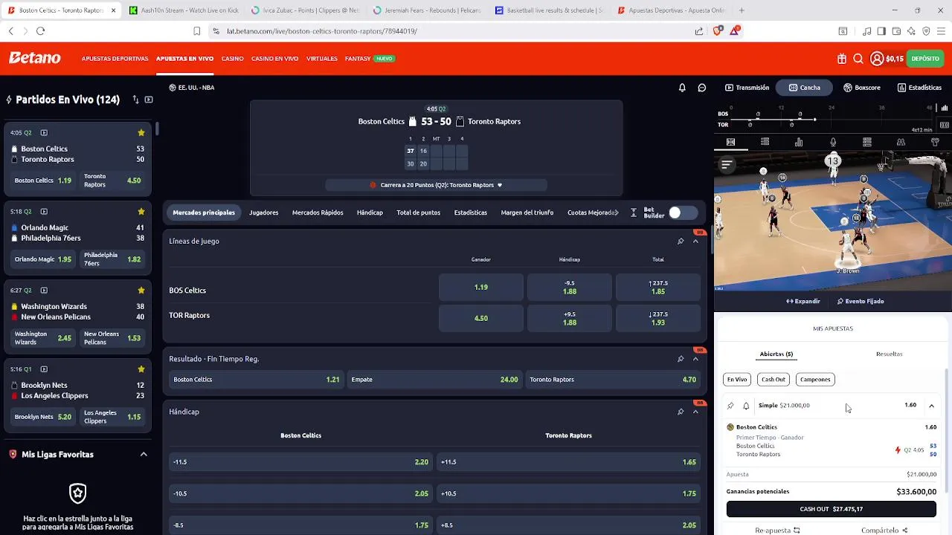
Task: Switch to the Mercados Rápidos tab
Action: point(318,213)
